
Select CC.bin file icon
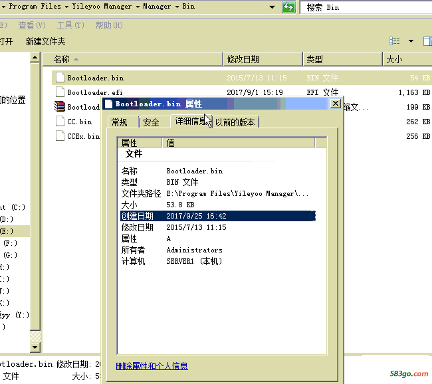60,121
